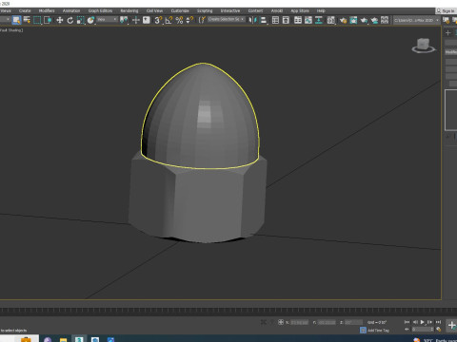
Task: Click Add Time Tag
Action: tap(378, 331)
